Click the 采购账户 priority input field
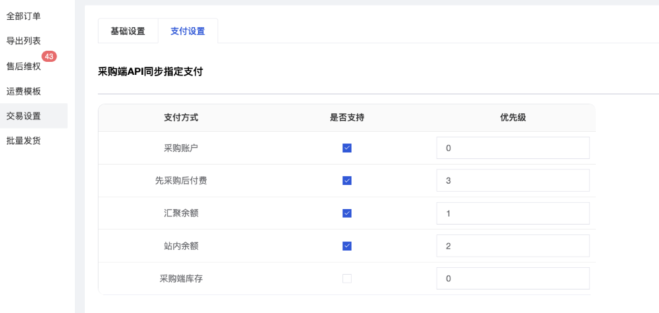 tap(512, 148)
